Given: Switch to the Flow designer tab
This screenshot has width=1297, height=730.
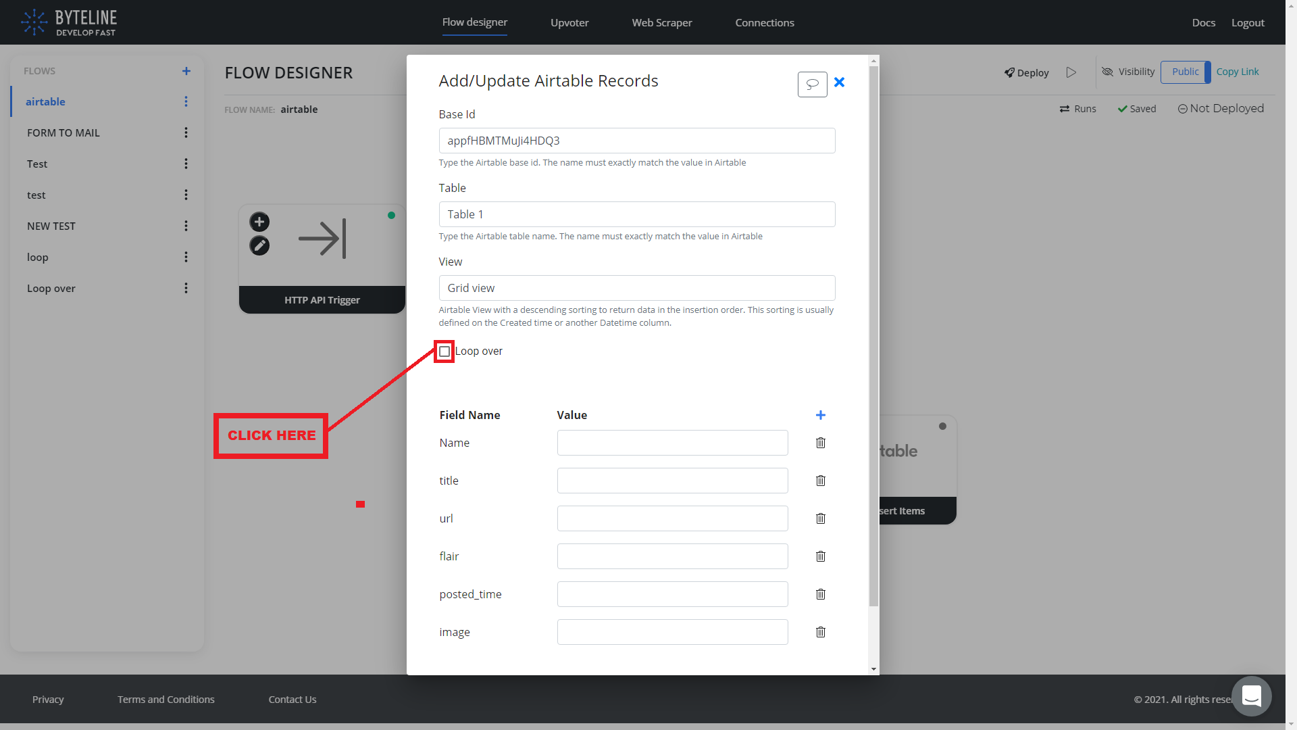Looking at the screenshot, I should [x=475, y=22].
